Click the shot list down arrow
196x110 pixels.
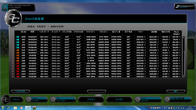coord(184,76)
